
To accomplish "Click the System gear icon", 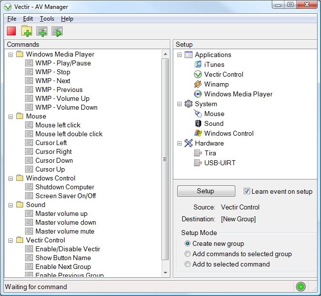I will (x=189, y=104).
